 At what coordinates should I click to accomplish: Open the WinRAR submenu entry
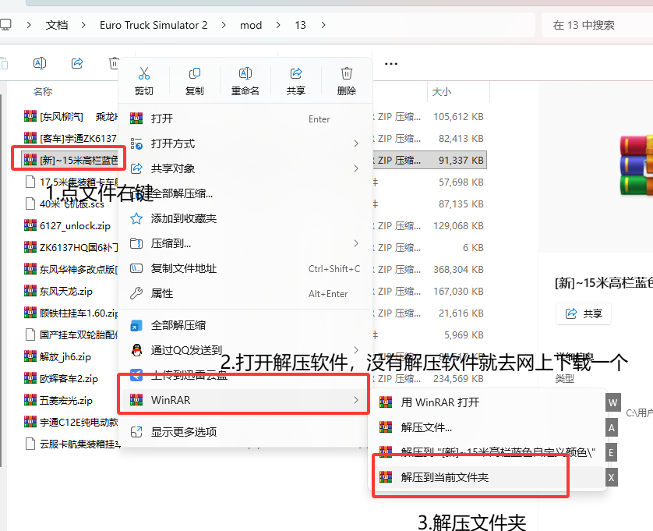[x=245, y=400]
